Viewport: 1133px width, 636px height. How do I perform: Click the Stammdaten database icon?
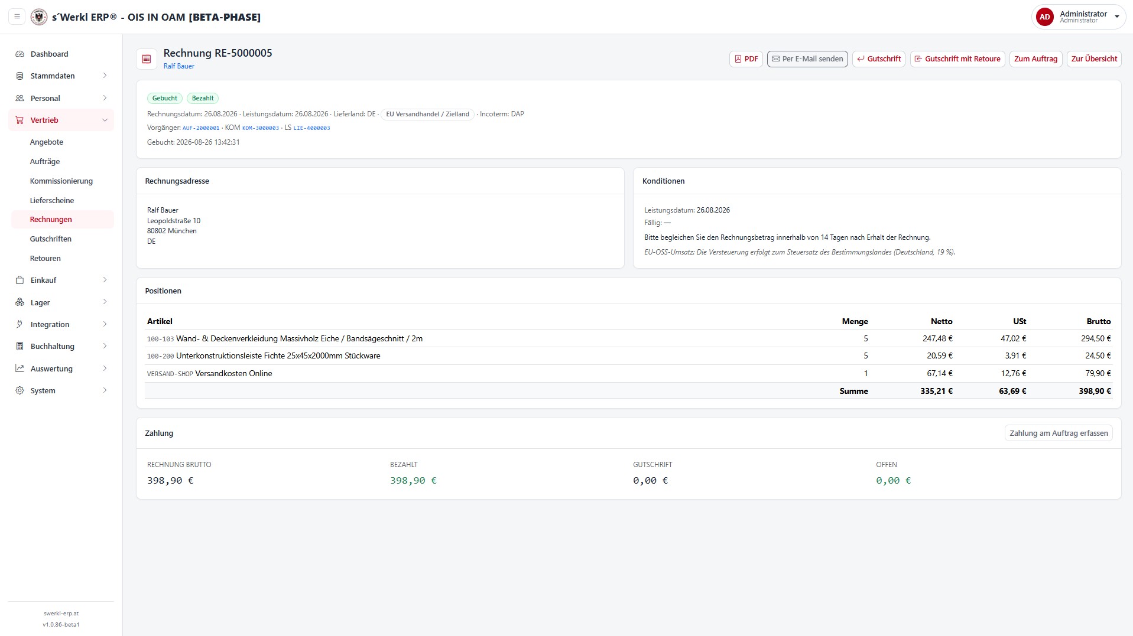click(x=20, y=76)
